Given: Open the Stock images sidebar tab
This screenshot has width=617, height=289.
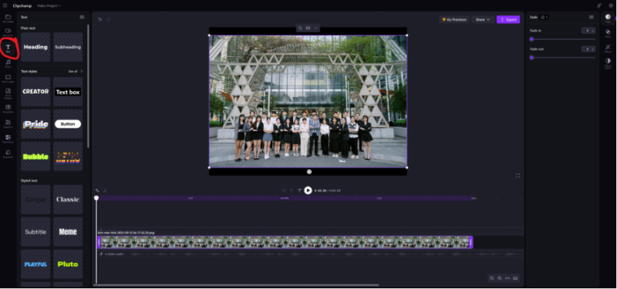Looking at the screenshot, I should click(x=8, y=93).
